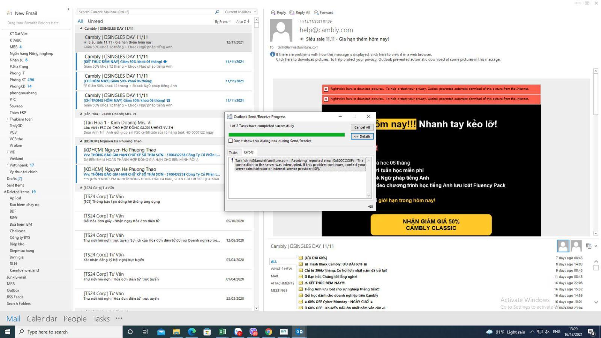The height and width of the screenshot is (338, 601).
Task: Click the Send/Receive green progress bar
Action: 287,134
